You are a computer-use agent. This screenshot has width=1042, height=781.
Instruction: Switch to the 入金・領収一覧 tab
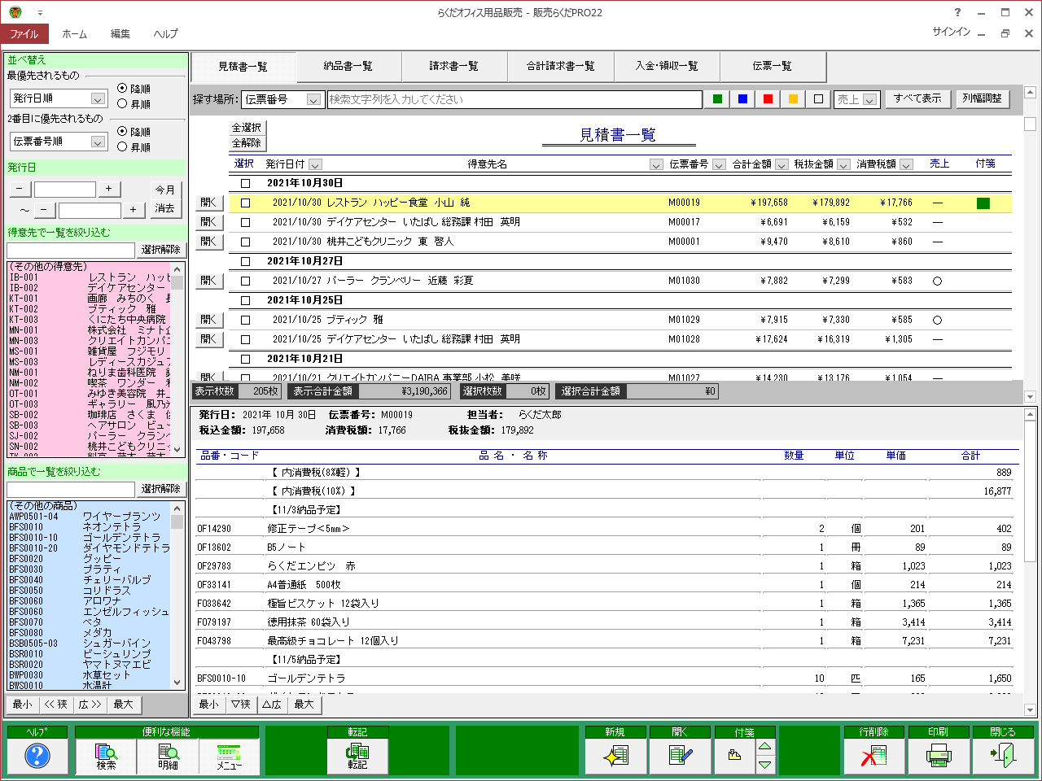click(x=667, y=66)
